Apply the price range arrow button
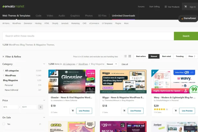 (x=41, y=107)
